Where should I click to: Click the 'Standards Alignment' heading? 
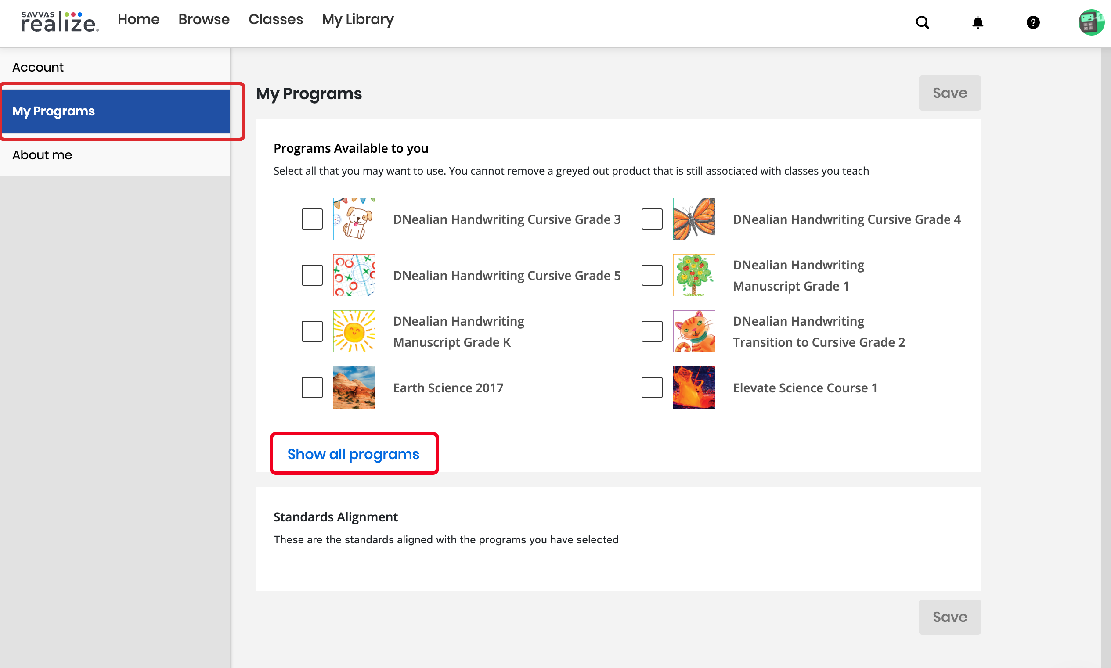click(335, 517)
